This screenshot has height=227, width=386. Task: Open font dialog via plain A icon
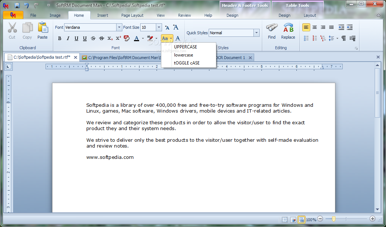coord(178,38)
